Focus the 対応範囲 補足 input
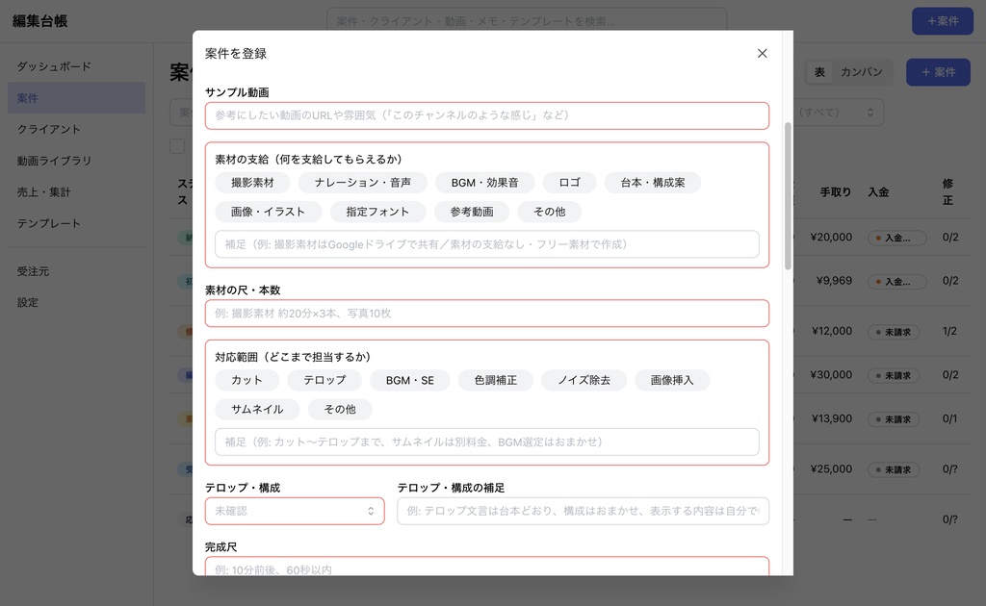986x606 pixels. pos(486,442)
